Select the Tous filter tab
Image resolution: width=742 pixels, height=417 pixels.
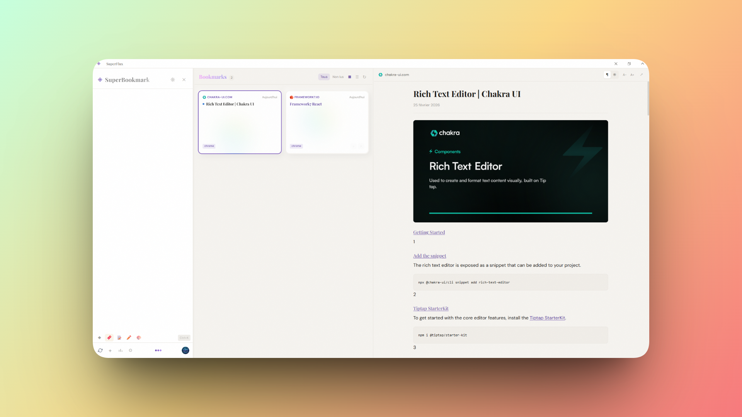tap(324, 77)
